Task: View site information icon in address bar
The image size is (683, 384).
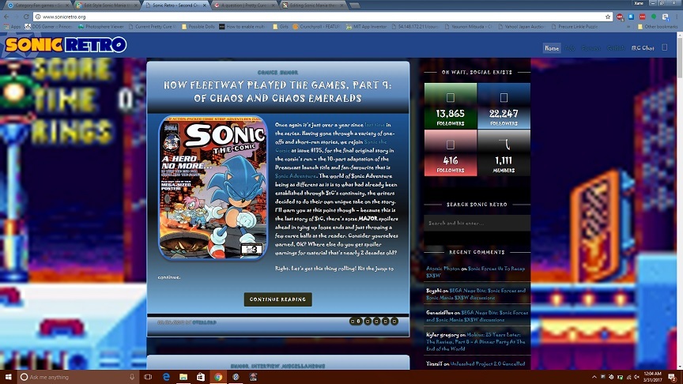Action: pos(38,17)
